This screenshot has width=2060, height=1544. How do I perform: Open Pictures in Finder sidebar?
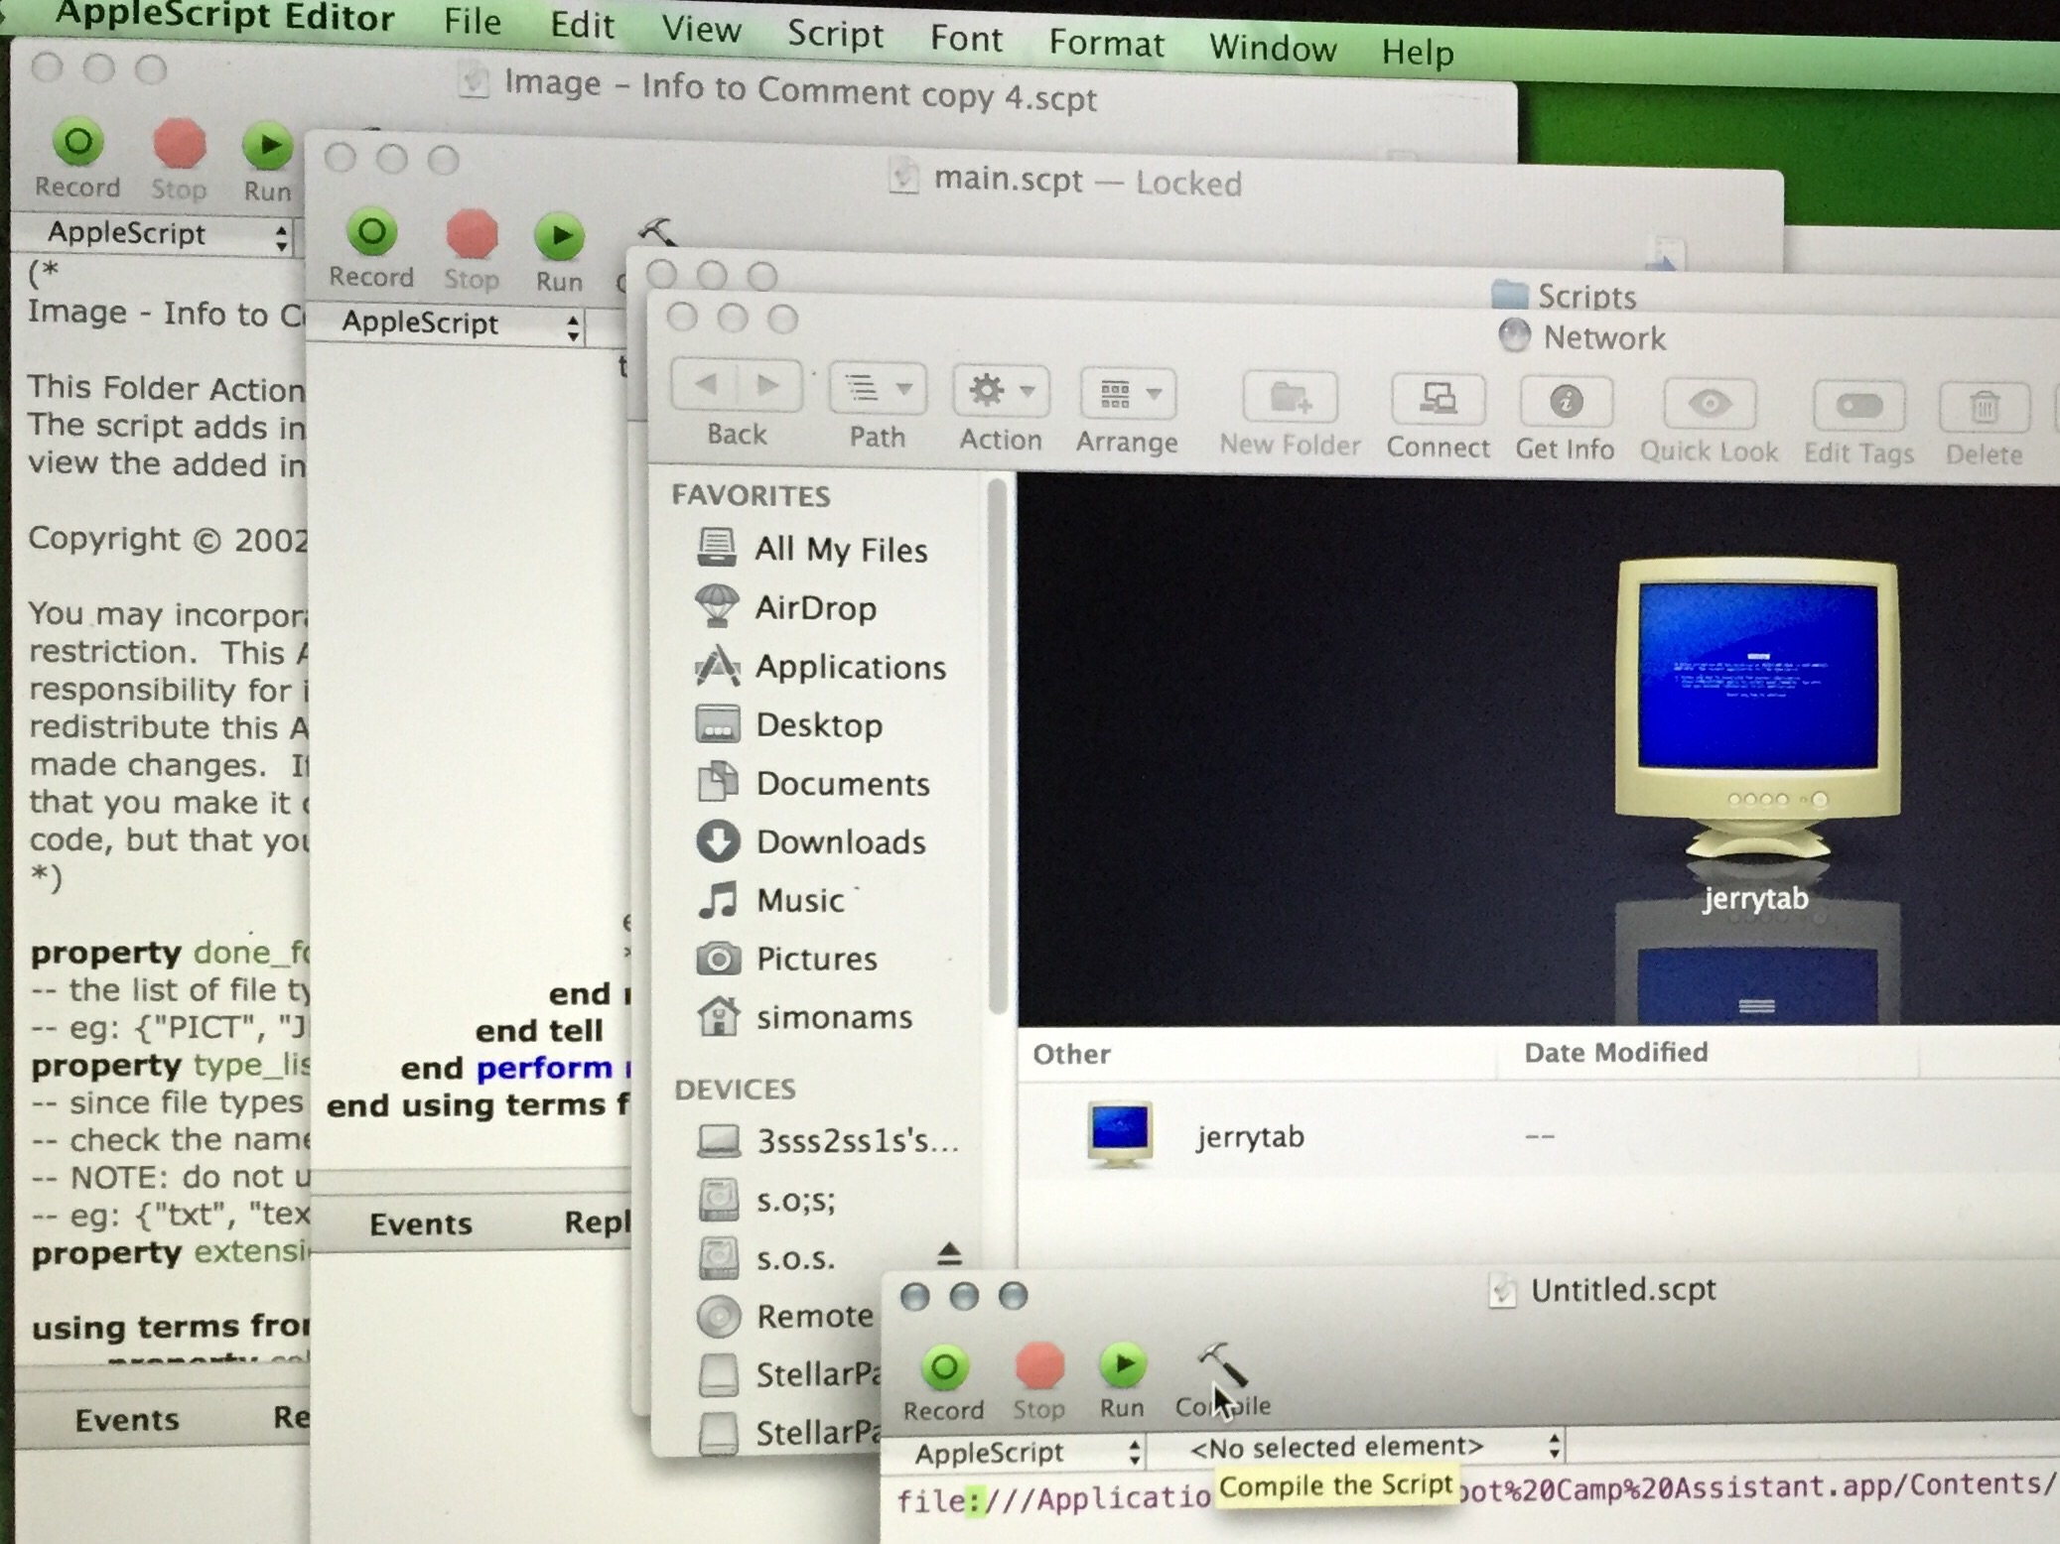[787, 959]
